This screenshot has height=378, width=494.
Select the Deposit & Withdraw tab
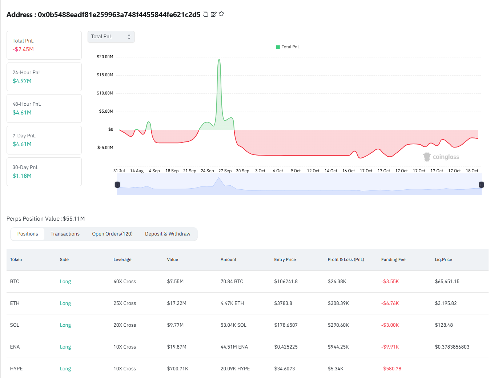[x=168, y=234]
